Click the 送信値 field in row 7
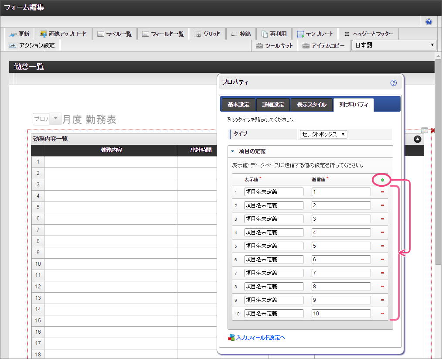Screen dimensions: 442x359 pyautogui.click(x=341, y=273)
